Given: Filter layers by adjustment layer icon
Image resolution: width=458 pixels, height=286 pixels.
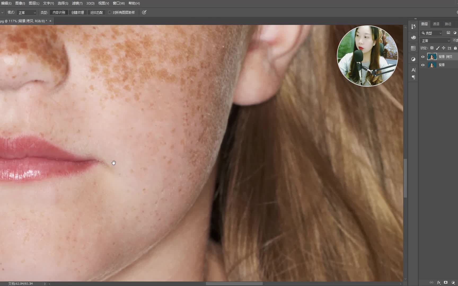Looking at the screenshot, I should coord(455,33).
